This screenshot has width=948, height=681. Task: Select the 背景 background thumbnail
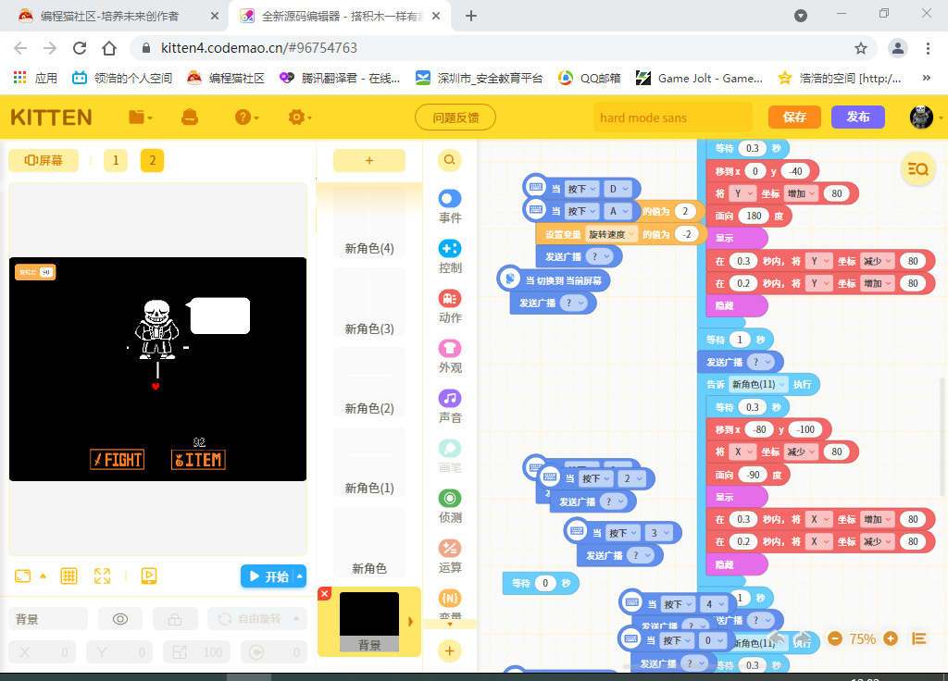point(368,621)
